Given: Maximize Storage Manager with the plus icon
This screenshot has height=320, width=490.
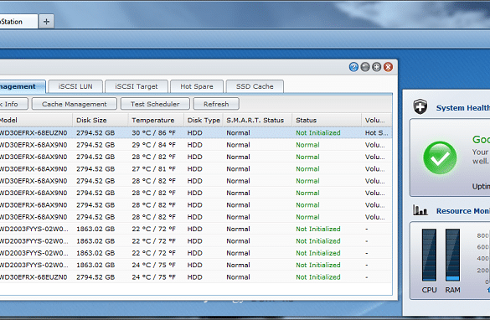Looking at the screenshot, I should (377, 67).
